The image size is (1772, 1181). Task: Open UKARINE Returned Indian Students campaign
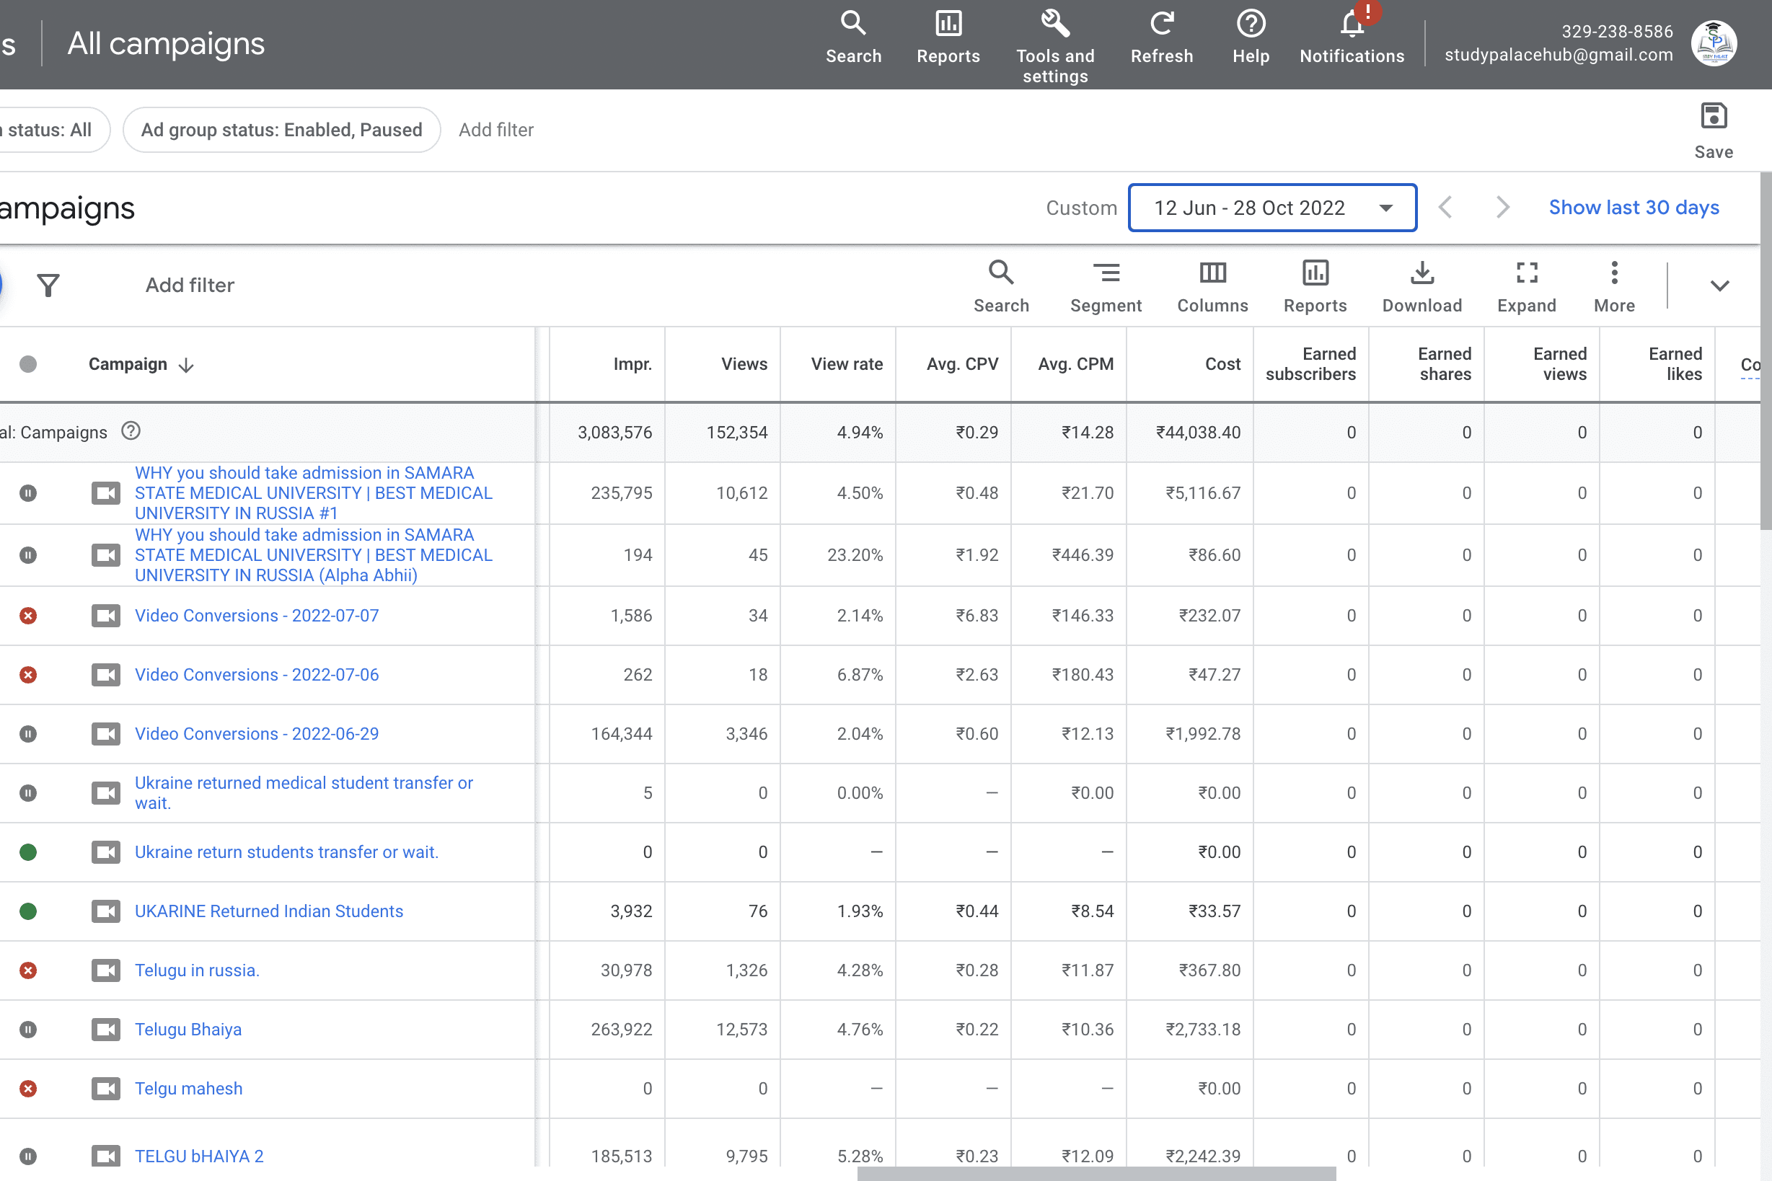coord(269,911)
